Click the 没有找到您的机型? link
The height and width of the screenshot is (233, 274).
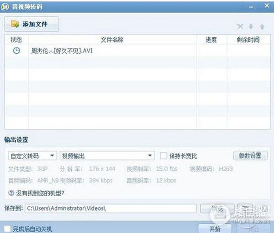pyautogui.click(x=40, y=193)
